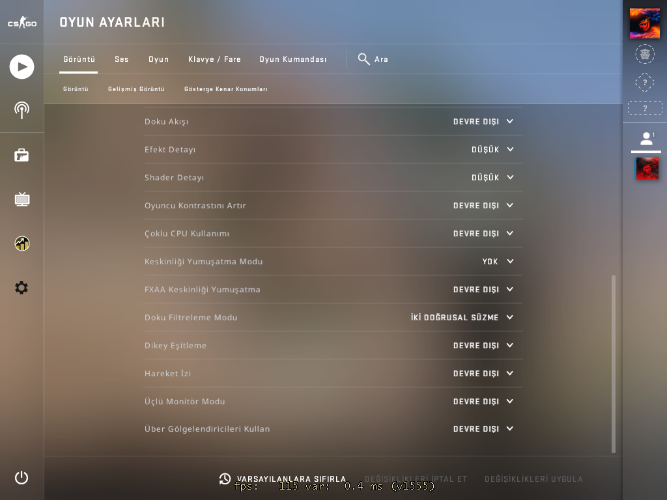The height and width of the screenshot is (500, 667).
Task: Click the settings list scrollbar
Action: [x=614, y=364]
